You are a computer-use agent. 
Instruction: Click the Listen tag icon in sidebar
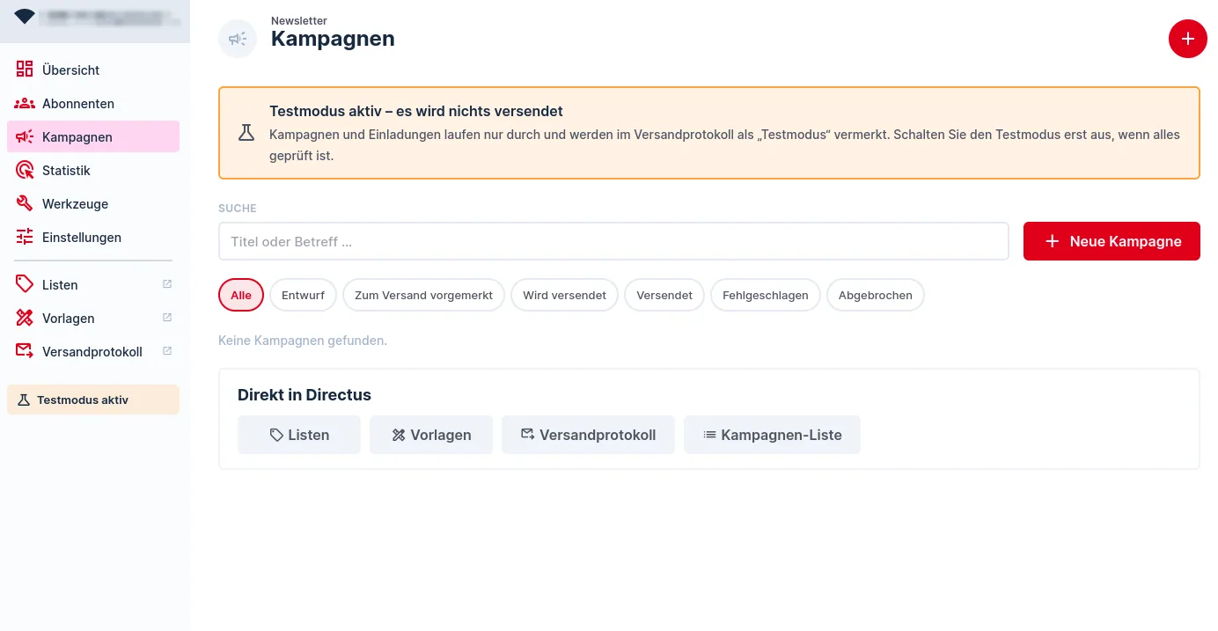[25, 284]
